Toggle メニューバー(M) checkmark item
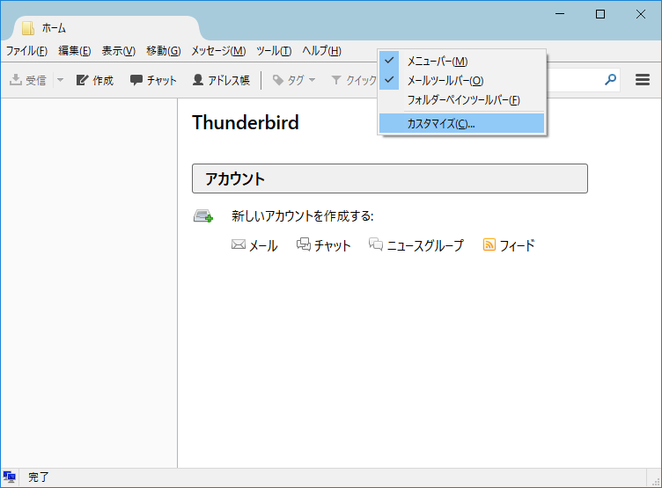Viewport: 662px width, 488px height. coord(462,62)
